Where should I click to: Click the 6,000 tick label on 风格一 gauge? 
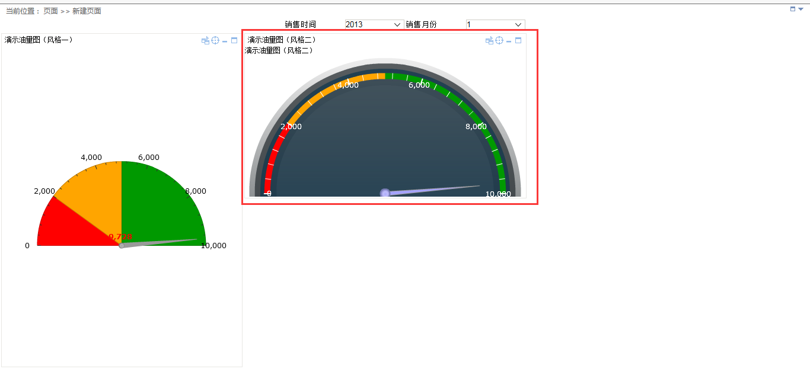pos(149,158)
